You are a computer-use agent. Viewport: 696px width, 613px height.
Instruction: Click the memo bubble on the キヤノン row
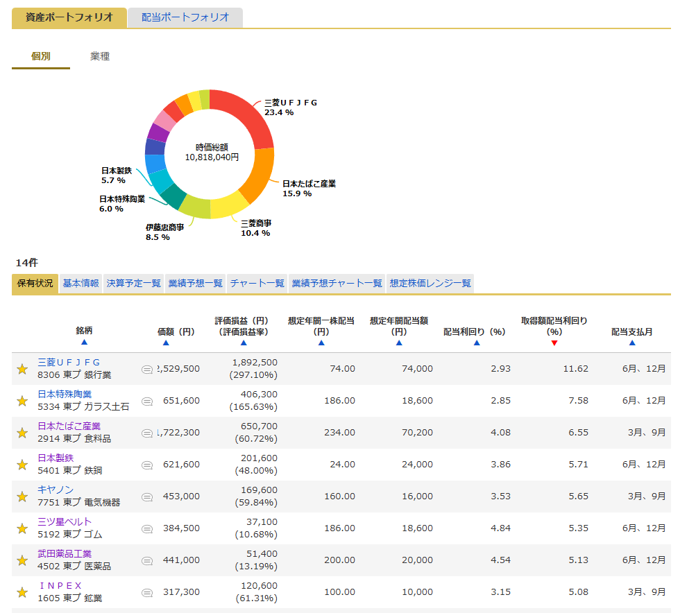pyautogui.click(x=147, y=497)
